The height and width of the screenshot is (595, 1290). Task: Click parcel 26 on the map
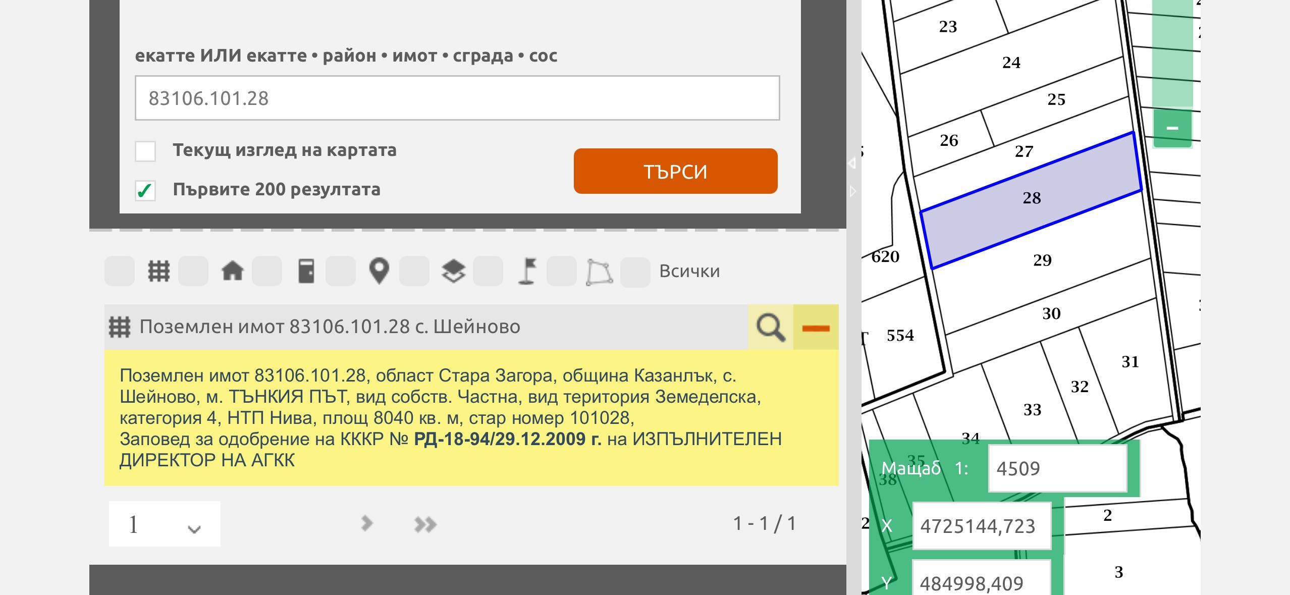pyautogui.click(x=949, y=140)
